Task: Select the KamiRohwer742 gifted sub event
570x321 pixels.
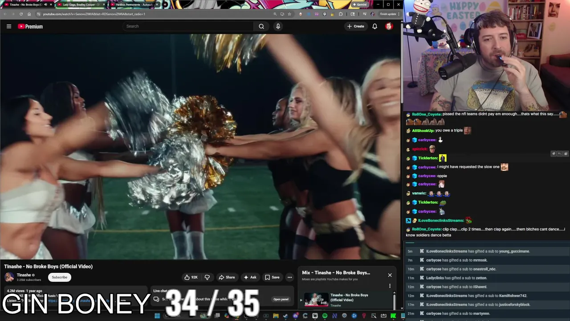Action: [486, 296]
